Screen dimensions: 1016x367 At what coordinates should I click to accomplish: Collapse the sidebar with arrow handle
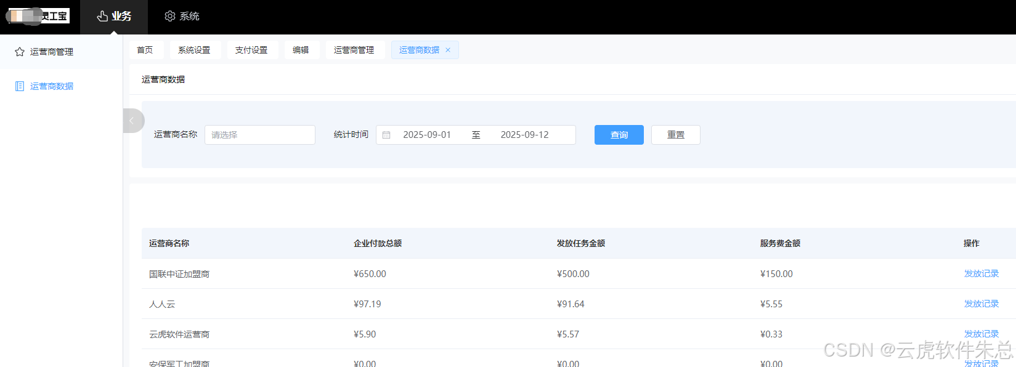tap(132, 121)
